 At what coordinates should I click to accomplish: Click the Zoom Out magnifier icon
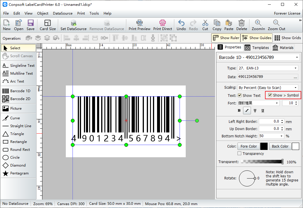[x=276, y=25]
